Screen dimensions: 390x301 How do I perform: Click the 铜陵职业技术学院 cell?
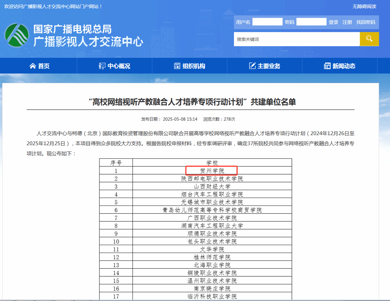click(212, 273)
